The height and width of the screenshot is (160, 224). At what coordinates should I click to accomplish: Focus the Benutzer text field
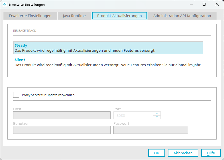62,130
